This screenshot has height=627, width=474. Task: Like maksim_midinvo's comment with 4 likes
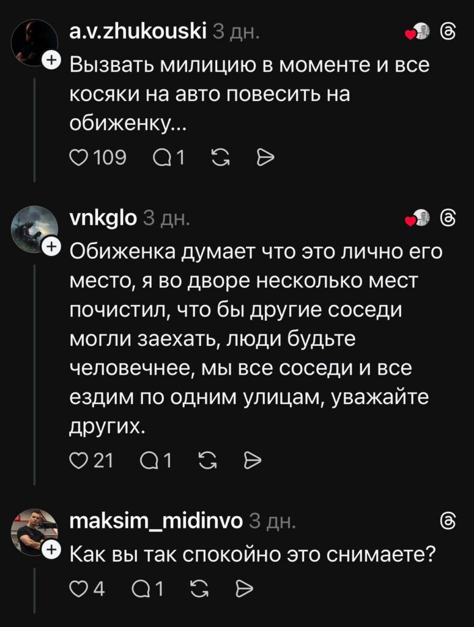pyautogui.click(x=77, y=588)
